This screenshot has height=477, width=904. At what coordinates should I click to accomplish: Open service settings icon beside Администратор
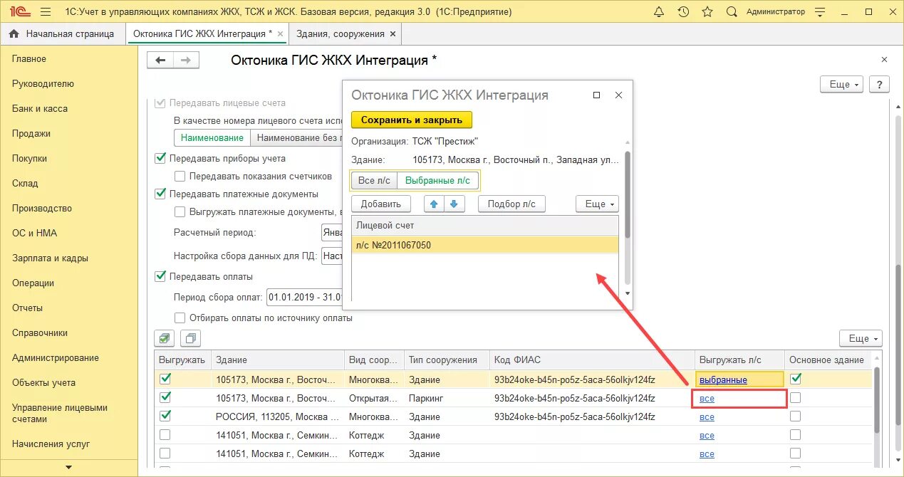[819, 12]
